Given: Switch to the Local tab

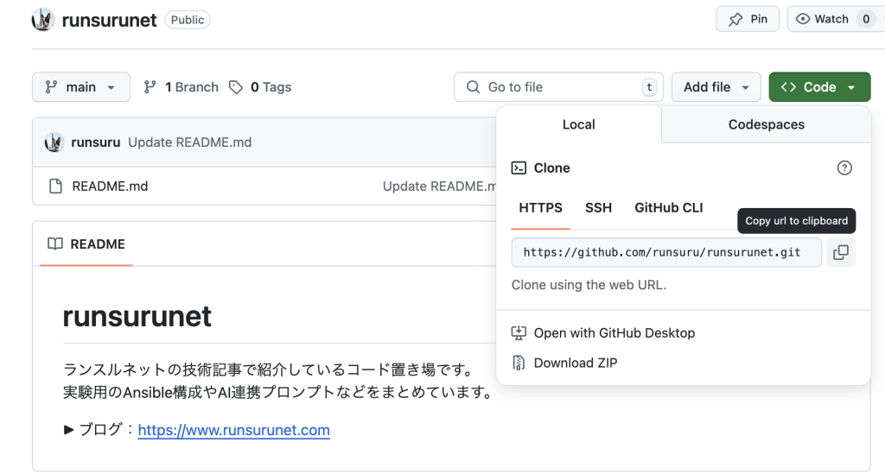Looking at the screenshot, I should (x=578, y=124).
